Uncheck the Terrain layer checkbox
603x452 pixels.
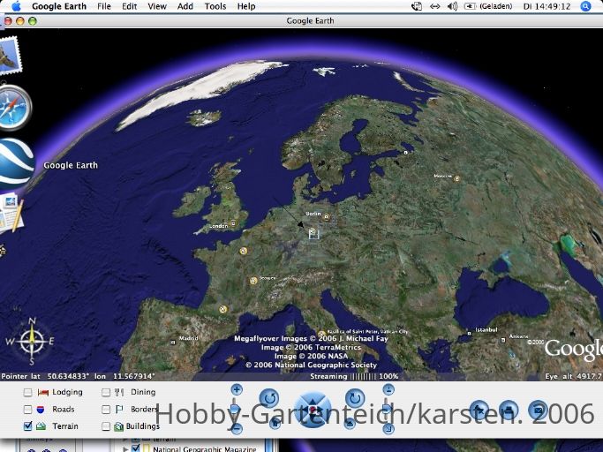pyautogui.click(x=27, y=426)
